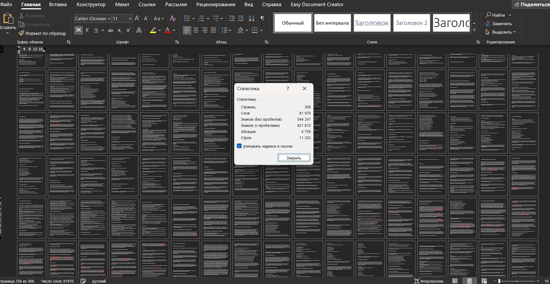Click the Find (Найти) magnifier button
Image resolution: width=550 pixels, height=284 pixels.
click(496, 15)
